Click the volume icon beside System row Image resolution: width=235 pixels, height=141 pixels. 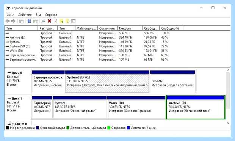pos(7,42)
